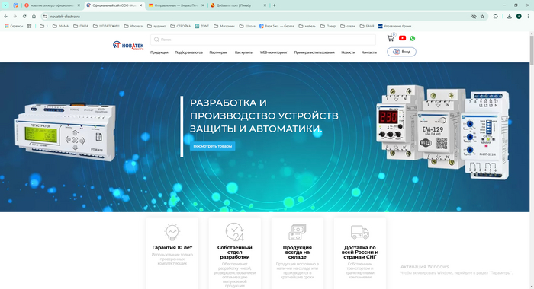Open the ардуино bookmarks folder

(156, 26)
